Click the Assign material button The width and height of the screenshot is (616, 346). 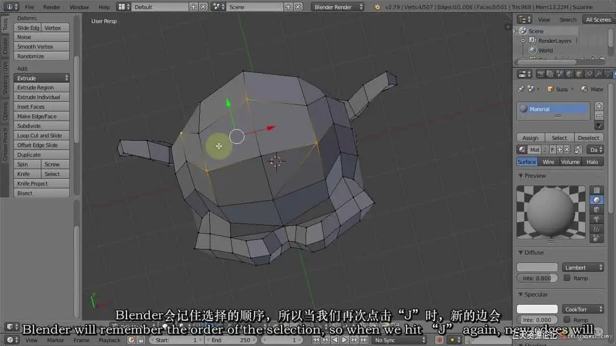pyautogui.click(x=530, y=137)
